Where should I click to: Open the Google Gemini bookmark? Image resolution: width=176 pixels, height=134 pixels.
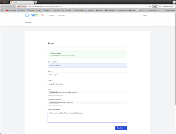coord(122,10)
